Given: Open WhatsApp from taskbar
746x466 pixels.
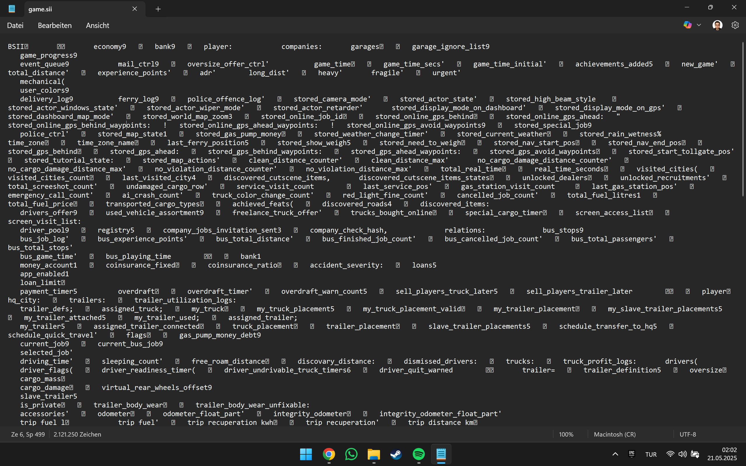Looking at the screenshot, I should click(x=351, y=454).
